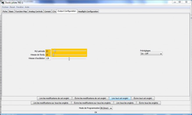The image size is (192, 115).
Task: Click the Vitesse d'oscillation slider handle
Action: point(69,59)
